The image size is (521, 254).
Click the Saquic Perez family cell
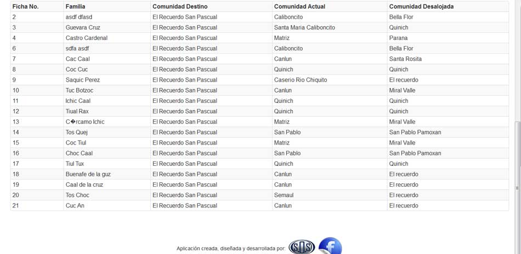click(x=107, y=80)
